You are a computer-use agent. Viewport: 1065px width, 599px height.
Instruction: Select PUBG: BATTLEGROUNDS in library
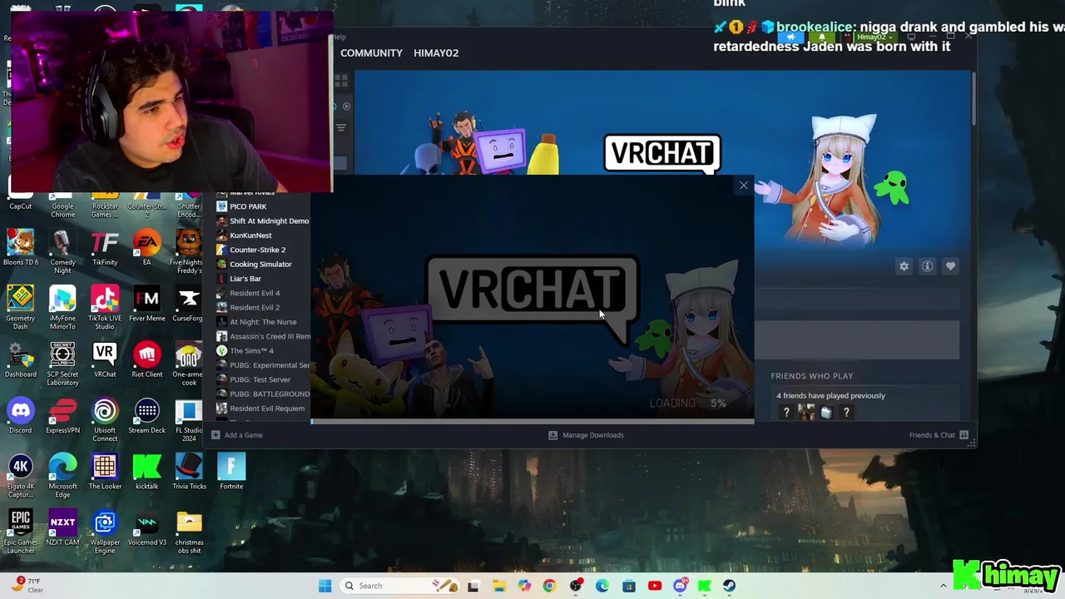pos(263,394)
